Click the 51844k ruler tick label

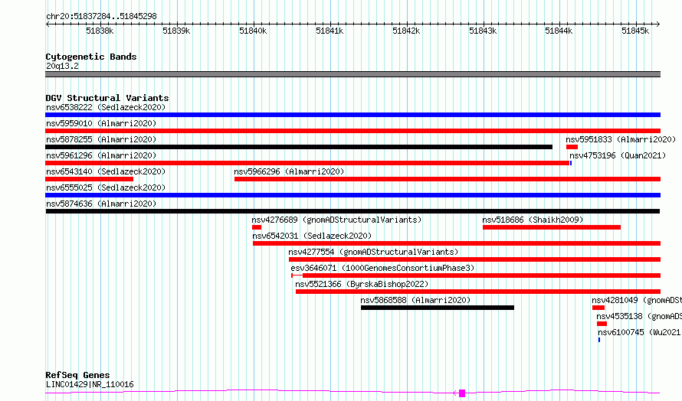click(x=559, y=31)
